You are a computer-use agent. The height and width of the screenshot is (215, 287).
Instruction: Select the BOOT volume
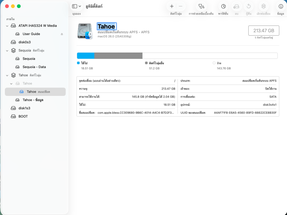click(35, 116)
